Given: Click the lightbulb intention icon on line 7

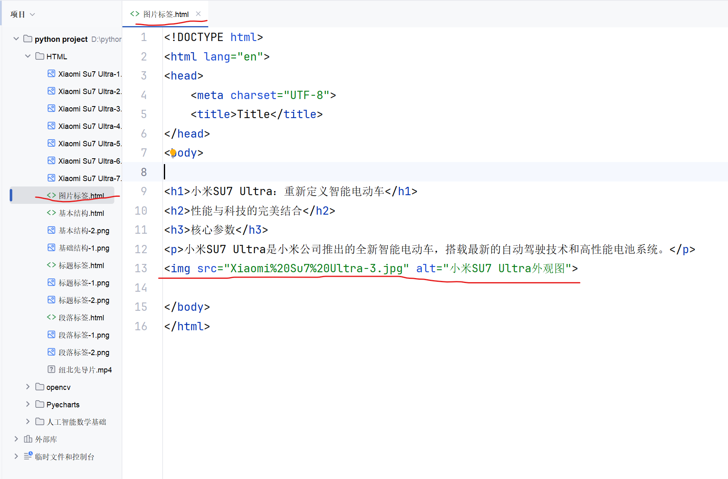Looking at the screenshot, I should point(173,153).
